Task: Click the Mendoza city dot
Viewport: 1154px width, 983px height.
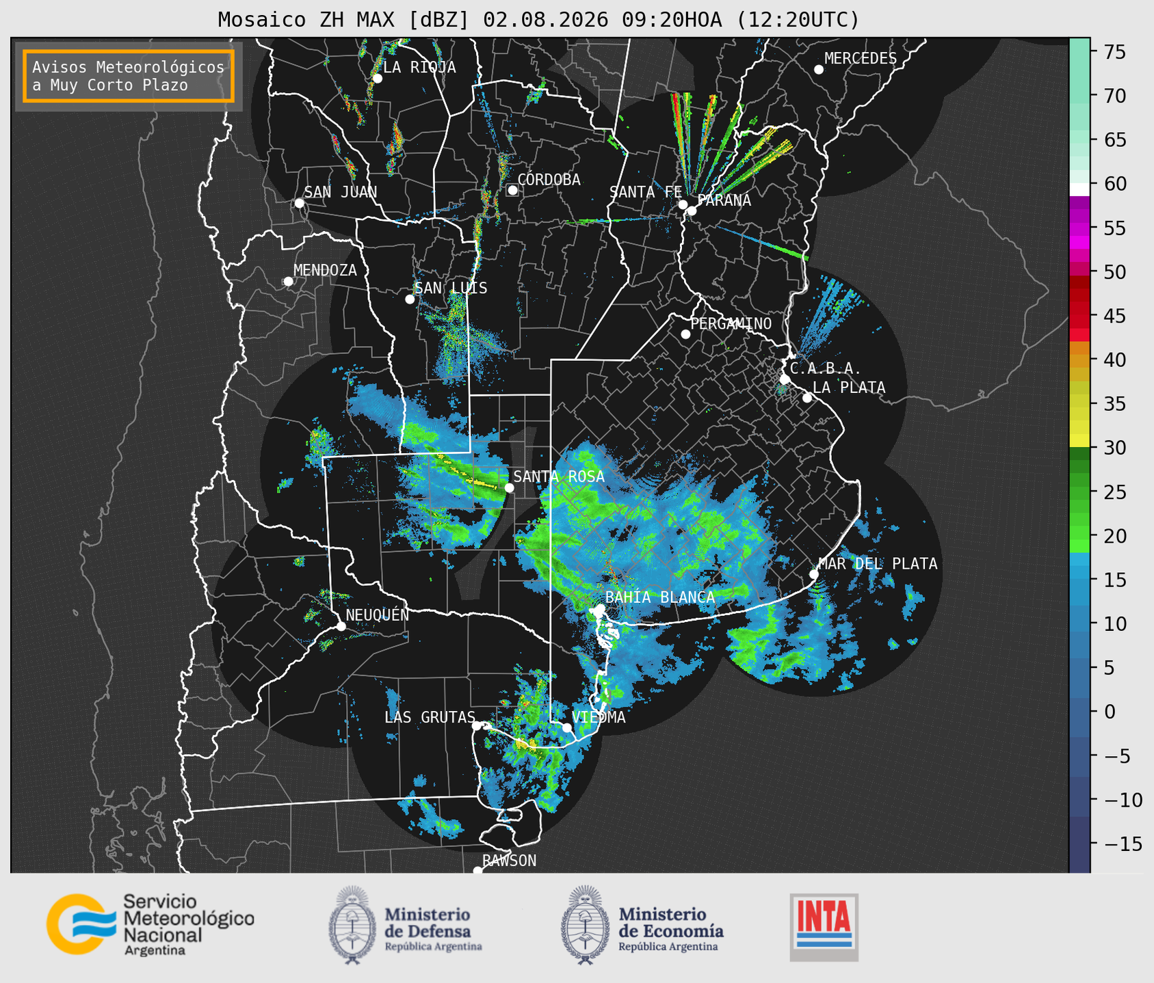Action: (288, 282)
